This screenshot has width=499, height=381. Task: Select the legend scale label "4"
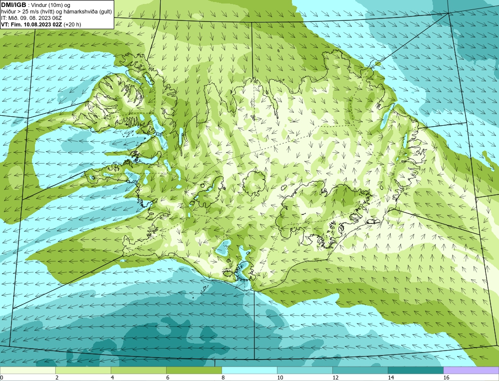[x=112, y=378]
